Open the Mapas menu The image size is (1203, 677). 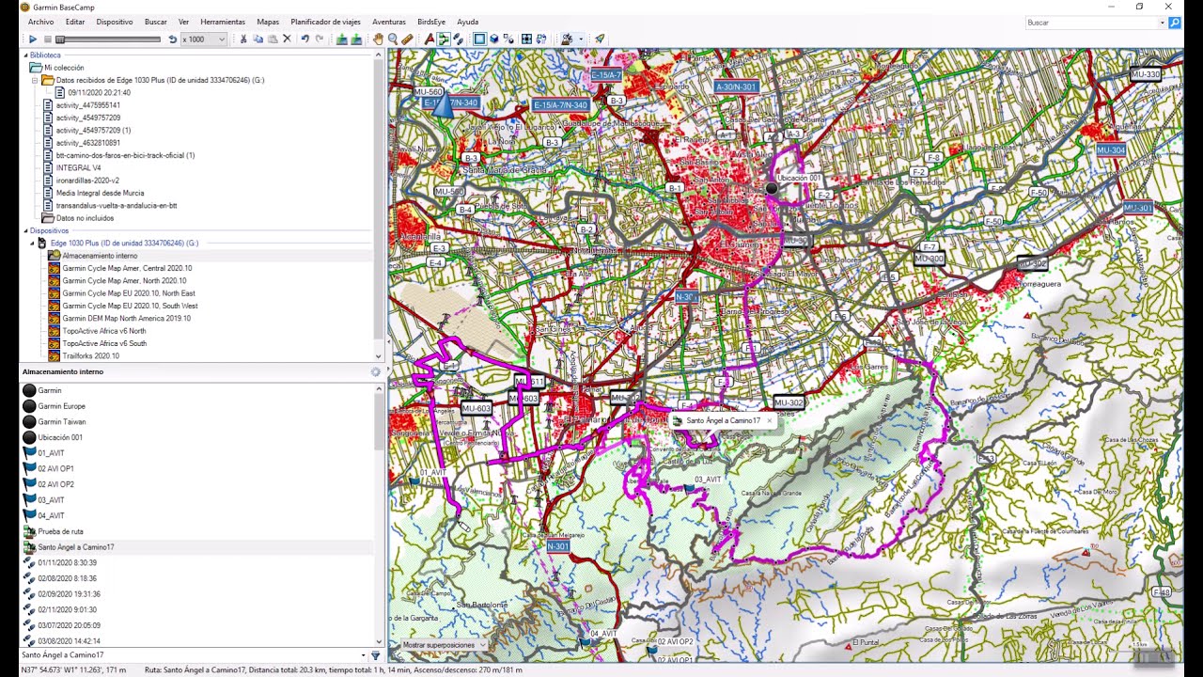coord(268,22)
